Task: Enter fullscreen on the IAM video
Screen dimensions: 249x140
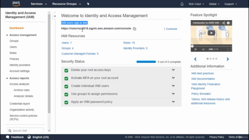Action: (229, 49)
